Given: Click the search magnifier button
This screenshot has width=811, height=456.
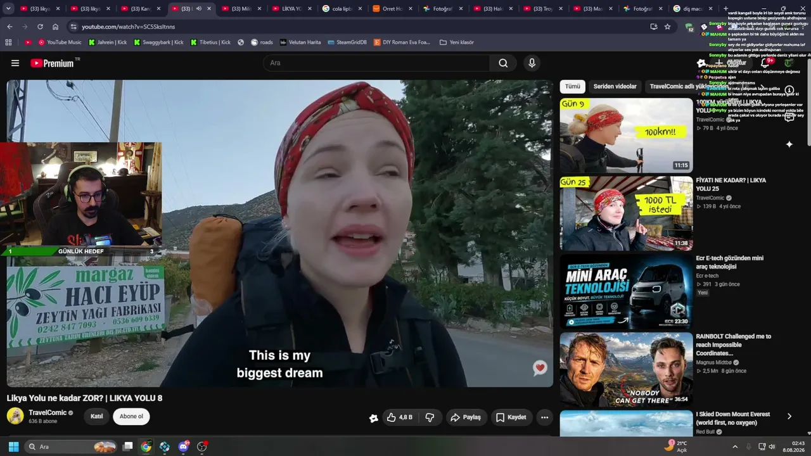Looking at the screenshot, I should pos(503,63).
